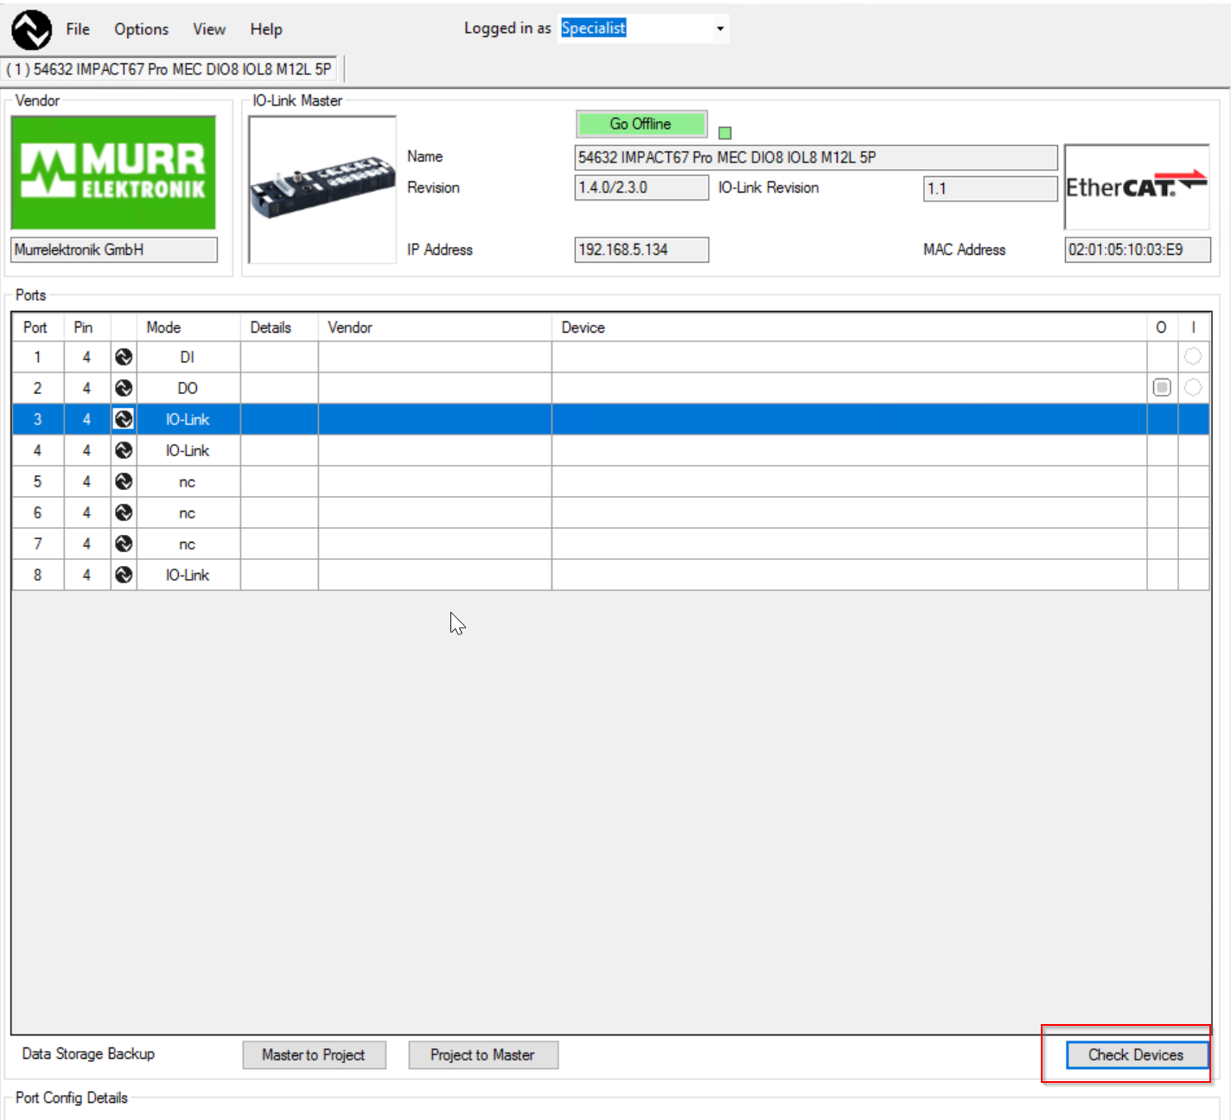Open the File menu
This screenshot has height=1120, width=1231.
point(78,29)
